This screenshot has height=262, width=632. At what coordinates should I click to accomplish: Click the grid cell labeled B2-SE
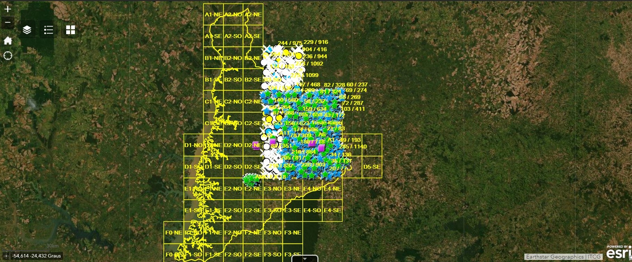[x=253, y=79]
